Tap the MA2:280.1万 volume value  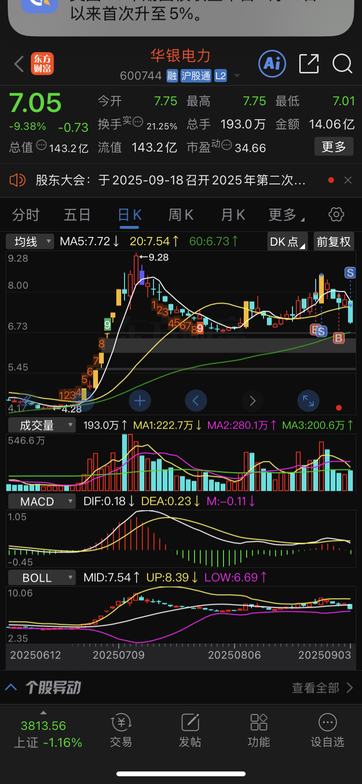point(242,425)
